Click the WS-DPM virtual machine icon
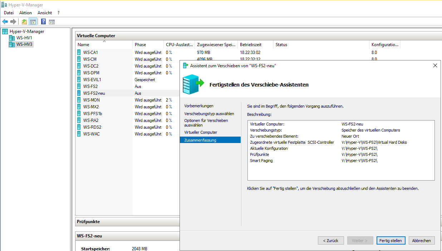This screenshot has width=442, height=251. (x=79, y=73)
